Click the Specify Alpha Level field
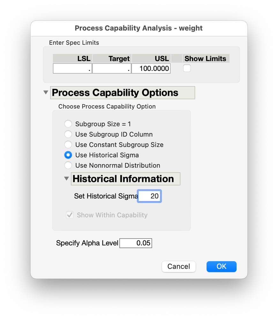Screen dimensions: 278x319 pyautogui.click(x=136, y=243)
